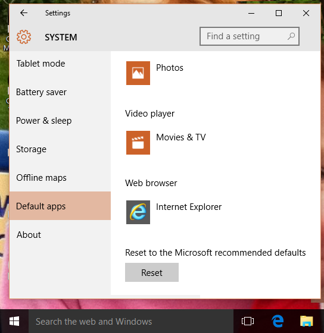Click the Settings window title text
Image resolution: width=324 pixels, height=333 pixels.
coord(58,13)
